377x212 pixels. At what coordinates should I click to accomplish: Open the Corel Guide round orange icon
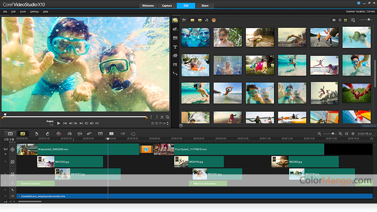214,20
